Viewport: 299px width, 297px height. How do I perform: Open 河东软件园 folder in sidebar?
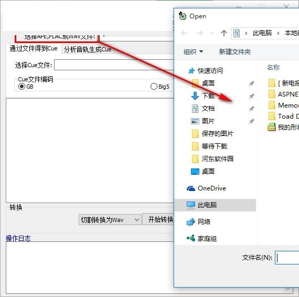(x=212, y=158)
